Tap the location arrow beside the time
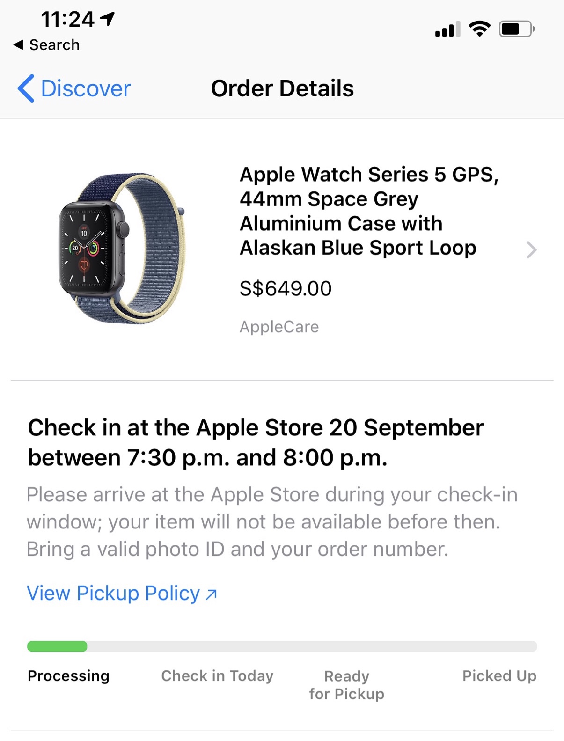The width and height of the screenshot is (564, 741). point(108,19)
